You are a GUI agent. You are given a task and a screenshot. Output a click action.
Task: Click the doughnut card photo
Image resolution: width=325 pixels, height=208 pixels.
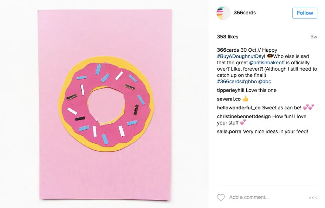tap(105, 105)
